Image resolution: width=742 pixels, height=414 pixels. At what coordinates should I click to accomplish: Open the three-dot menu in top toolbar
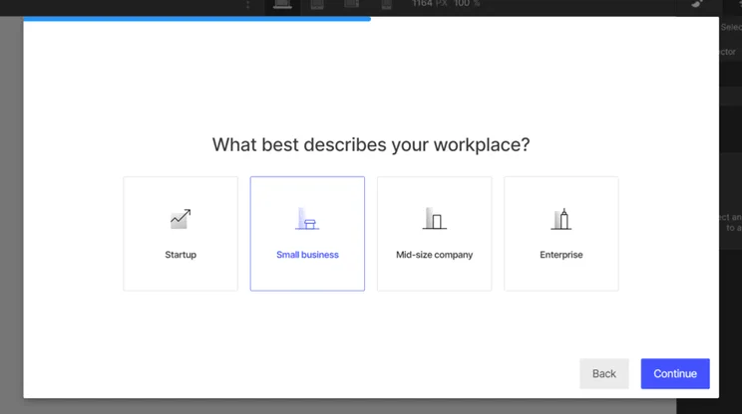[x=247, y=5]
